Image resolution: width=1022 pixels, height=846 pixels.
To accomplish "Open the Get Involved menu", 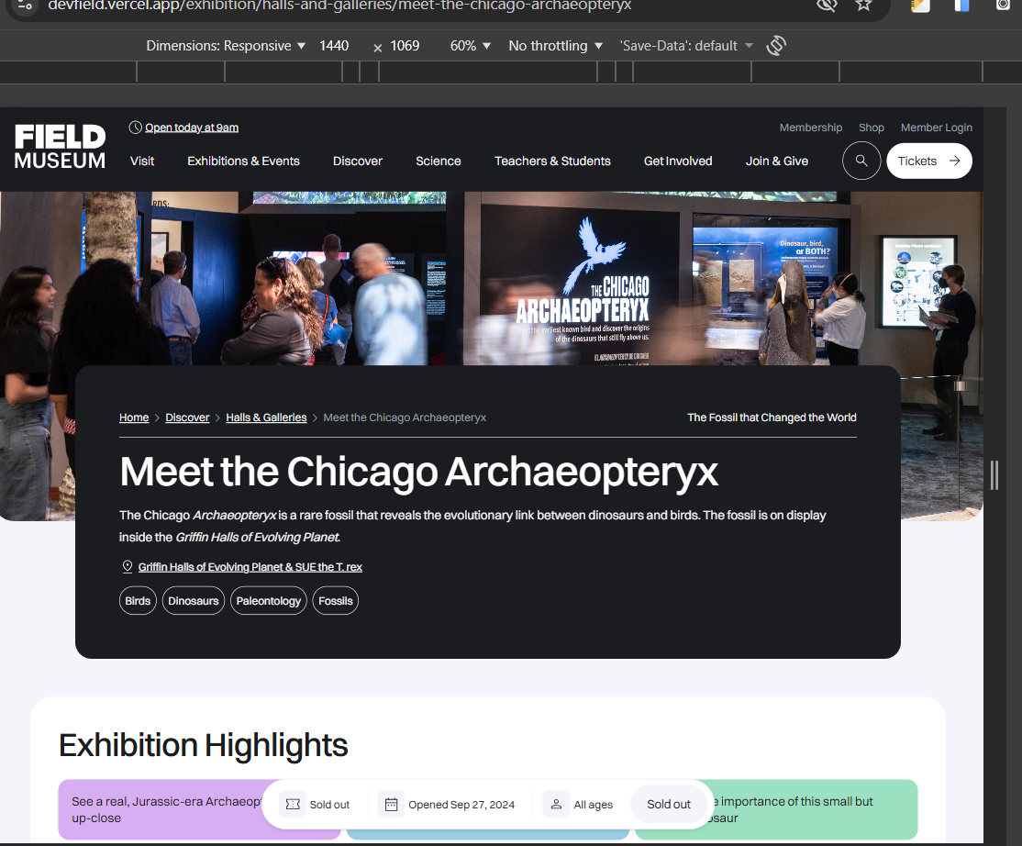I will [678, 161].
